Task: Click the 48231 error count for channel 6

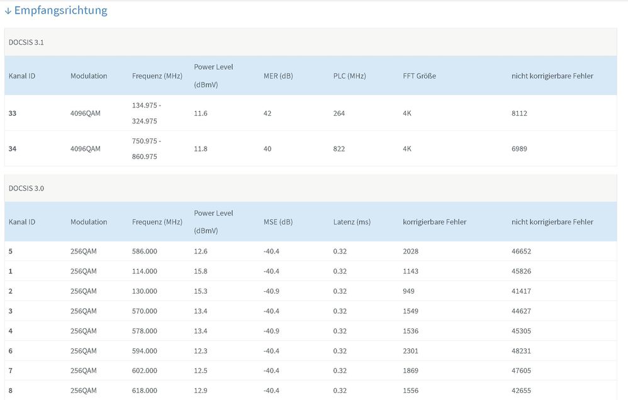Action: pos(521,351)
